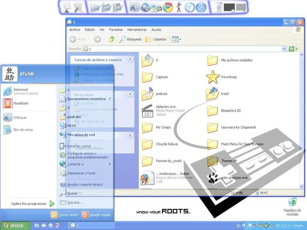Click Ejecutar… in Start menu
The height and width of the screenshot is (230, 307).
coord(71,203)
